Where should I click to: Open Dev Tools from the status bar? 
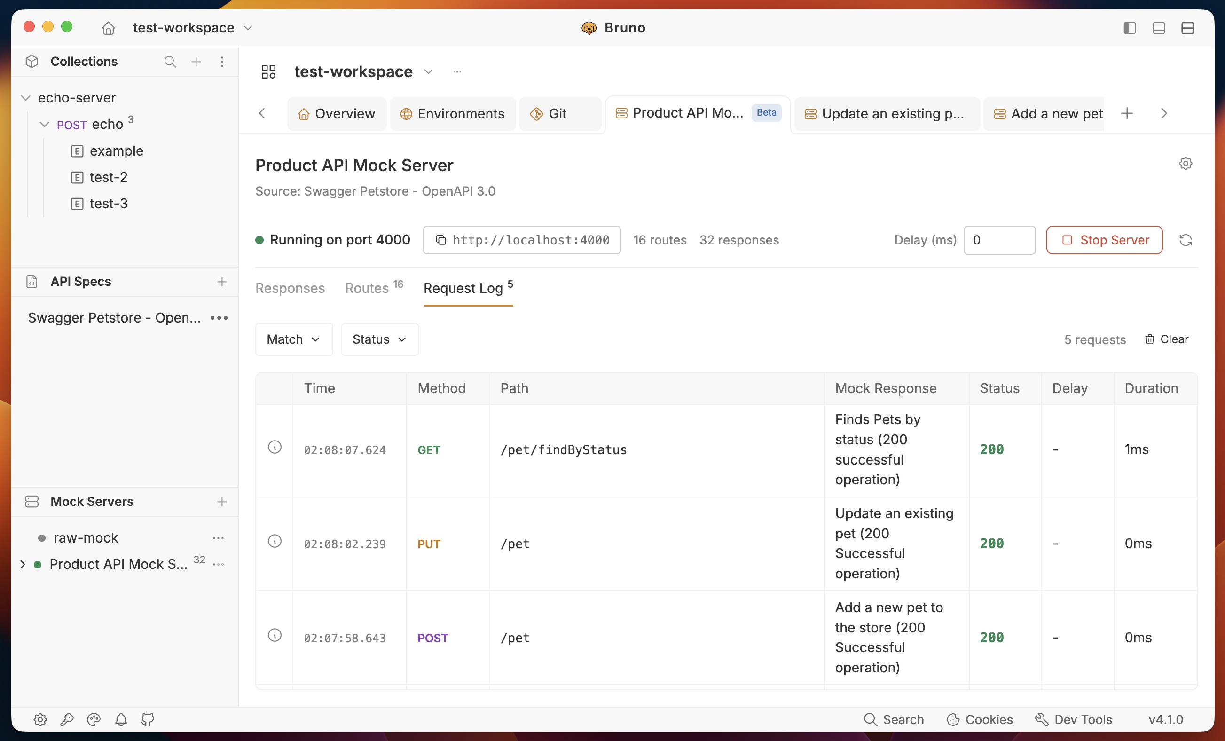(x=1073, y=720)
